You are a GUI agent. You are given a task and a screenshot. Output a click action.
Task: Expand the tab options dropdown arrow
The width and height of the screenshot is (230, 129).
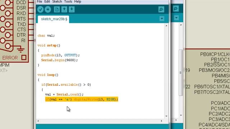pyautogui.click(x=162, y=19)
